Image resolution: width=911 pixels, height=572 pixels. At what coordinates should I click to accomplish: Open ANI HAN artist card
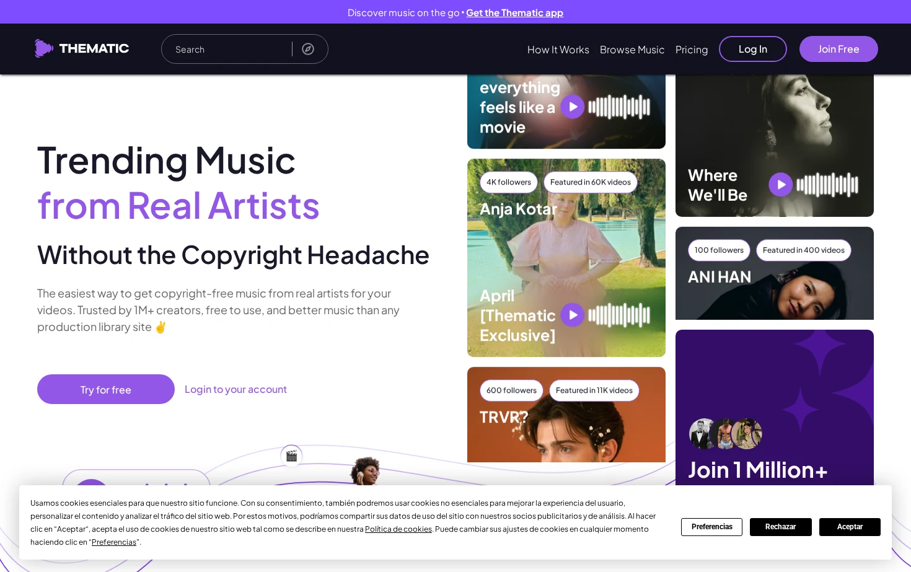[775, 273]
